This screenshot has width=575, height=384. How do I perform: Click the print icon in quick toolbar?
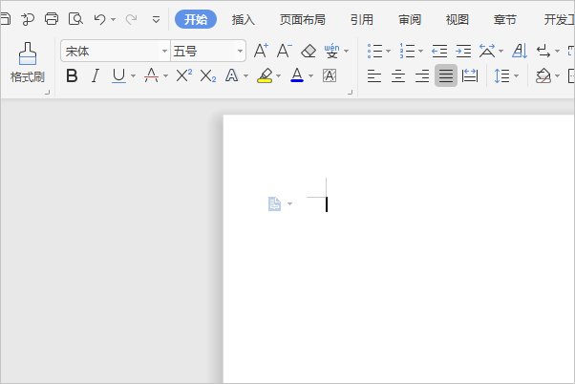[x=52, y=18]
